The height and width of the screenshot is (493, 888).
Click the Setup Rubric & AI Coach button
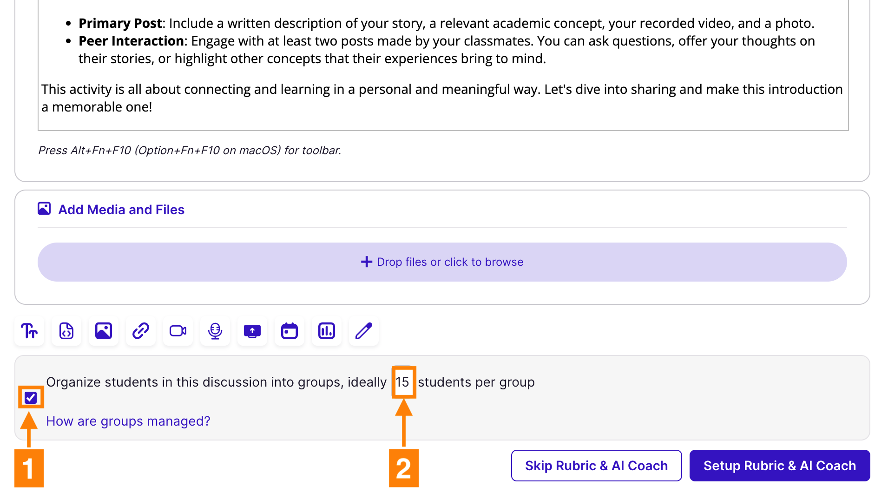tap(779, 465)
